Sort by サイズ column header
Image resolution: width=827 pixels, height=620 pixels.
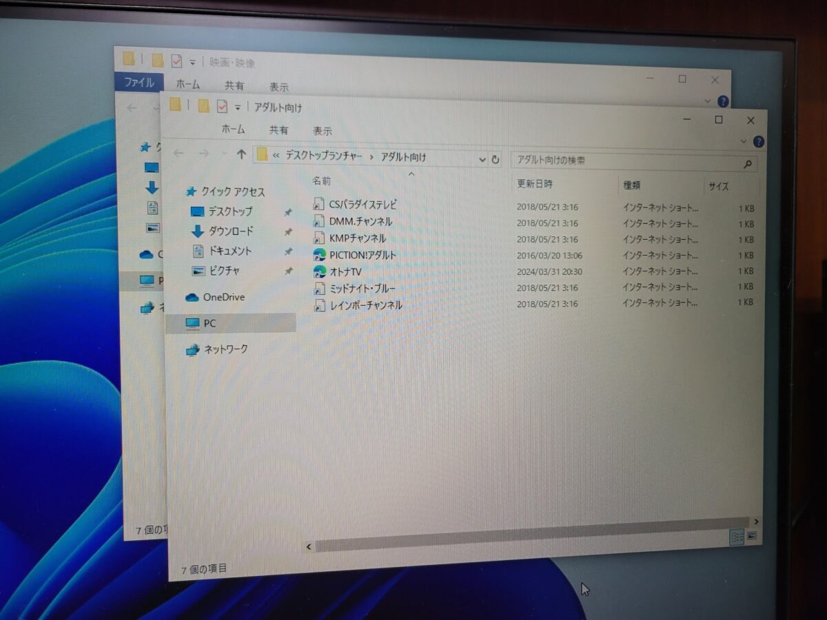tap(718, 186)
